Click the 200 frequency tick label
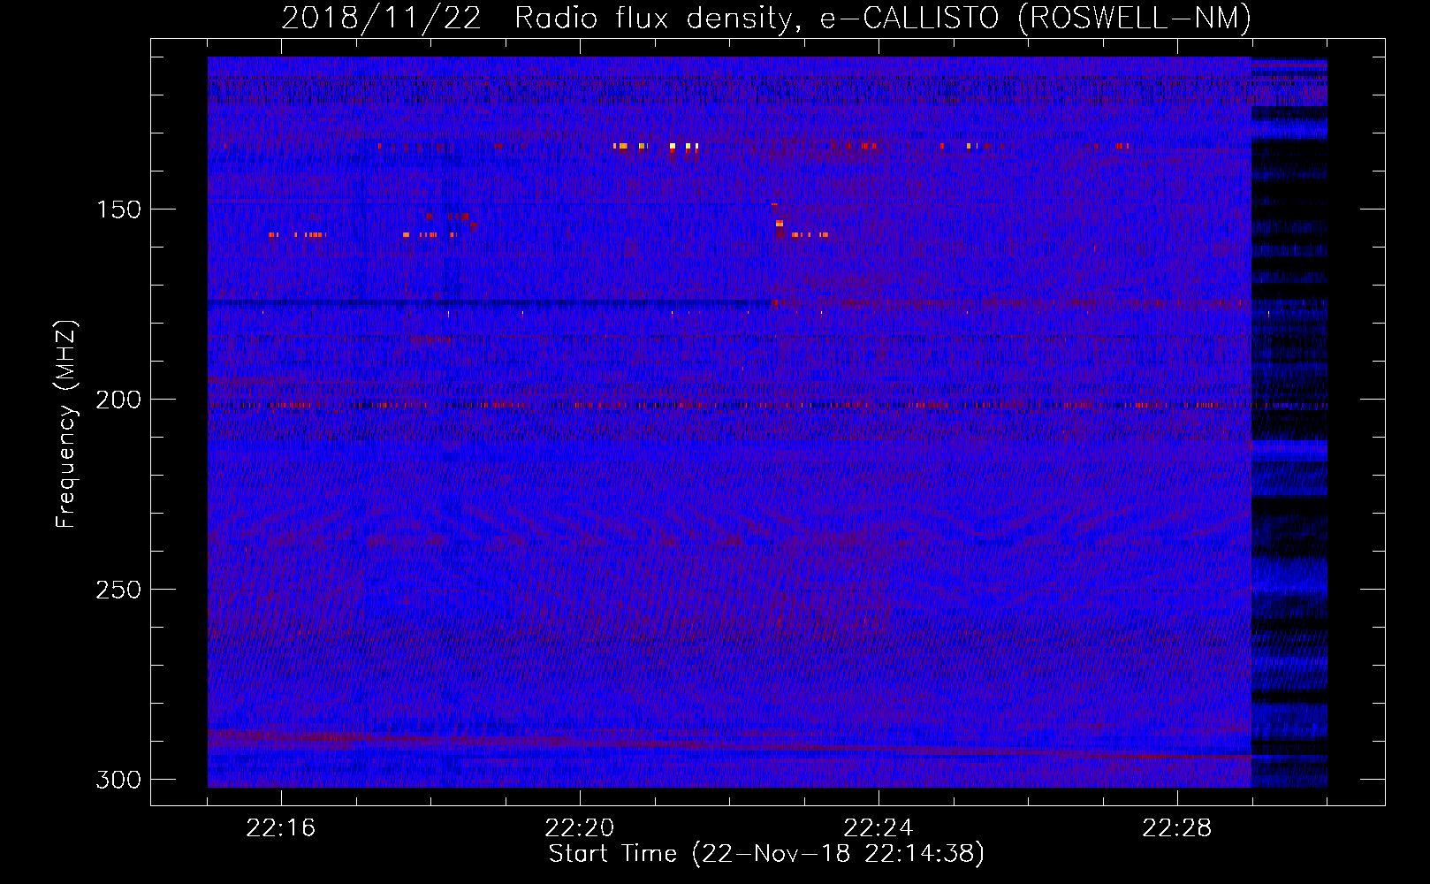Image resolution: width=1430 pixels, height=884 pixels. click(118, 400)
